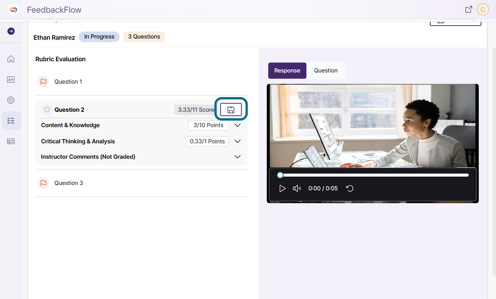Expand the sidebar with the arrow button
Screen dimensions: 496x299
pyautogui.click(x=11, y=31)
